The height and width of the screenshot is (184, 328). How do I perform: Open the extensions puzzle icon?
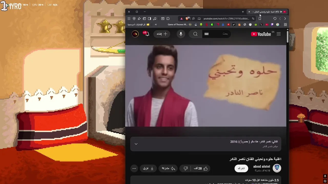pos(168,19)
